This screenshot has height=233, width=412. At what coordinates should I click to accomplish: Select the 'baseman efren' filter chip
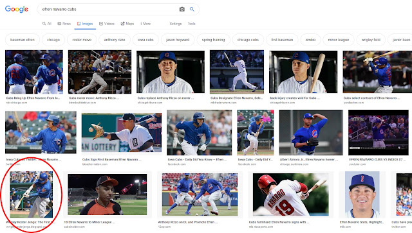pos(23,40)
